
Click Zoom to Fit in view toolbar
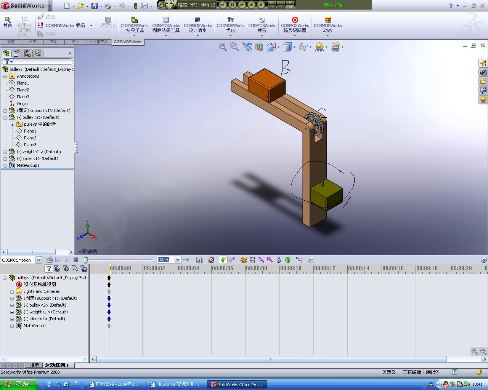[223, 47]
